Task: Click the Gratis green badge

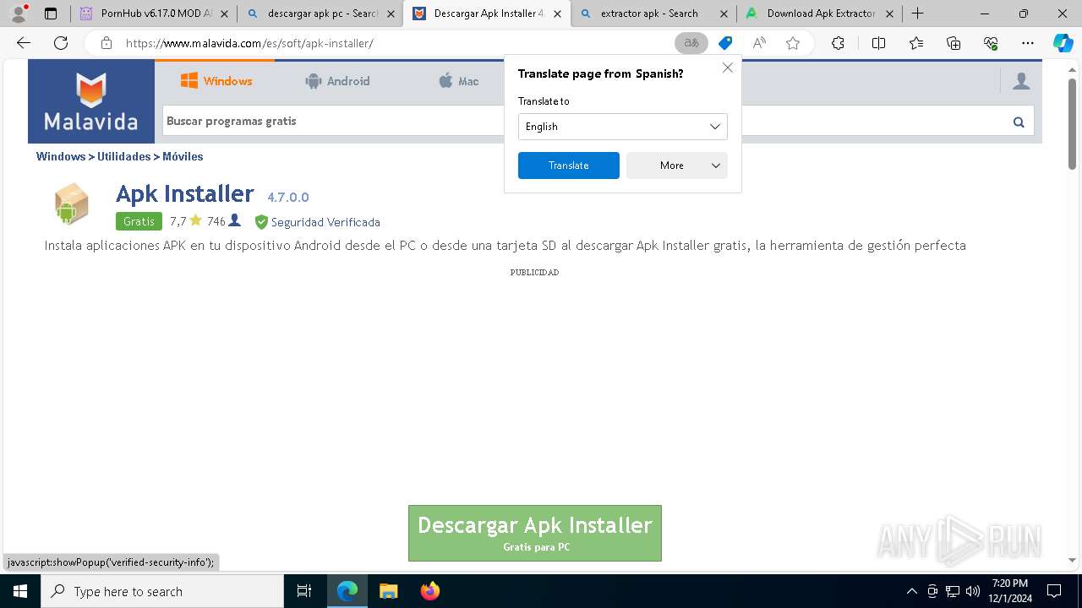Action: 139,221
